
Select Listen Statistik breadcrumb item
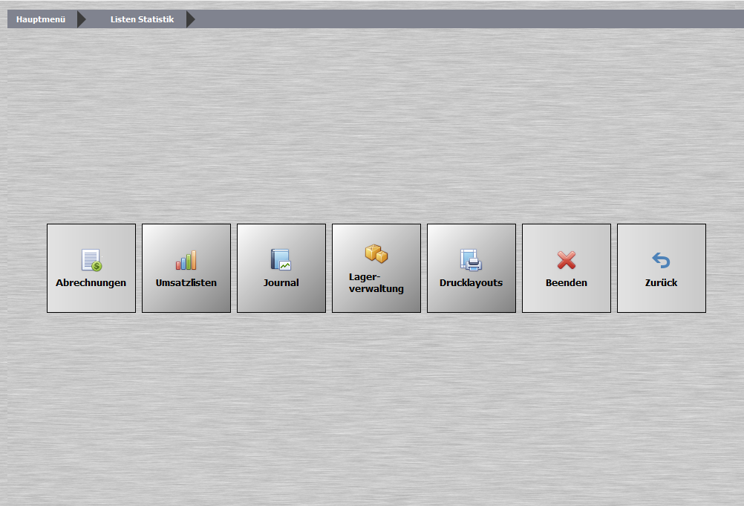click(x=142, y=19)
